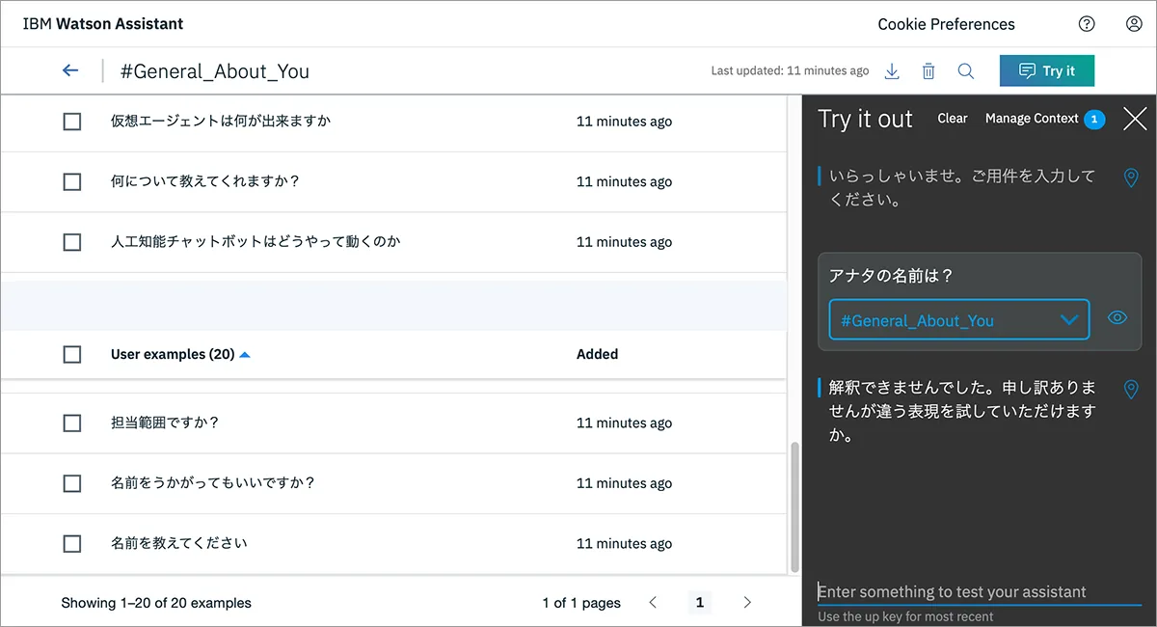Click the example text 名前を教えてください
This screenshot has width=1157, height=627.
click(179, 543)
